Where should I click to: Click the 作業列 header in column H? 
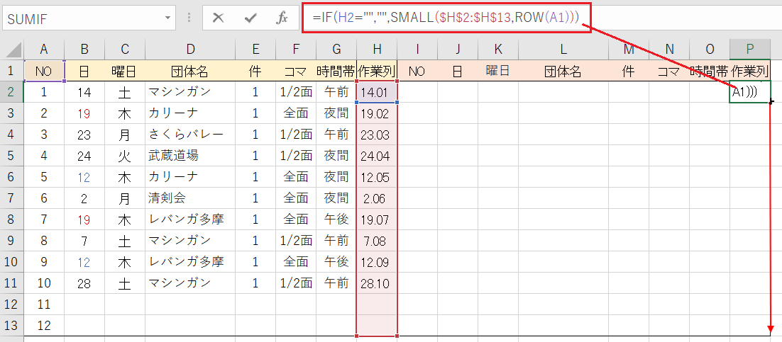click(377, 71)
